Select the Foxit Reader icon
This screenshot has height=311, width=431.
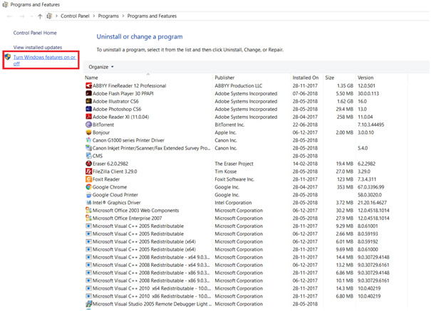[88, 179]
